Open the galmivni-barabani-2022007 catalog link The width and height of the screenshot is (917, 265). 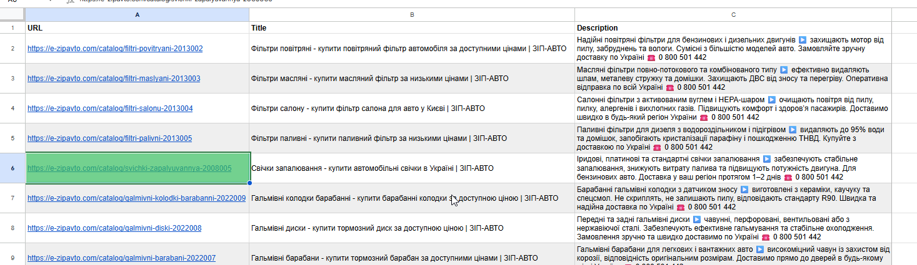(x=122, y=258)
